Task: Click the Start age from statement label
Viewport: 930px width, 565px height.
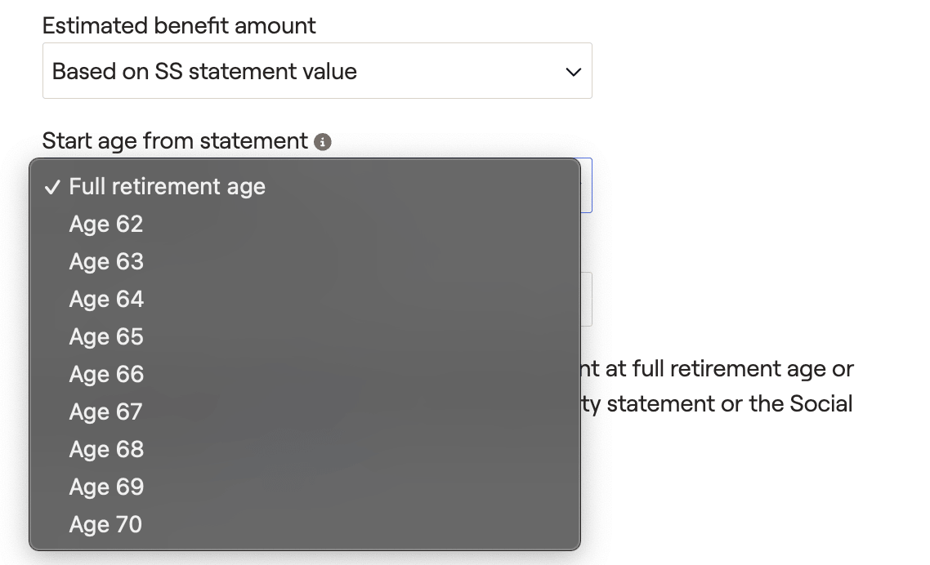Action: tap(174, 140)
